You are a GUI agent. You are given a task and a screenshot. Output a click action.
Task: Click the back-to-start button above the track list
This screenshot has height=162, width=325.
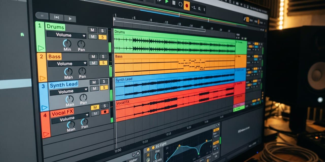point(42,16)
